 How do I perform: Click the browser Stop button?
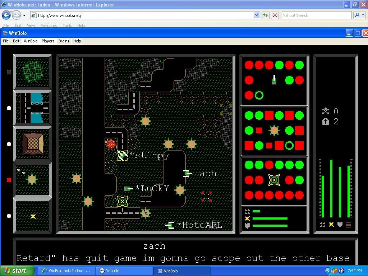pos(275,15)
